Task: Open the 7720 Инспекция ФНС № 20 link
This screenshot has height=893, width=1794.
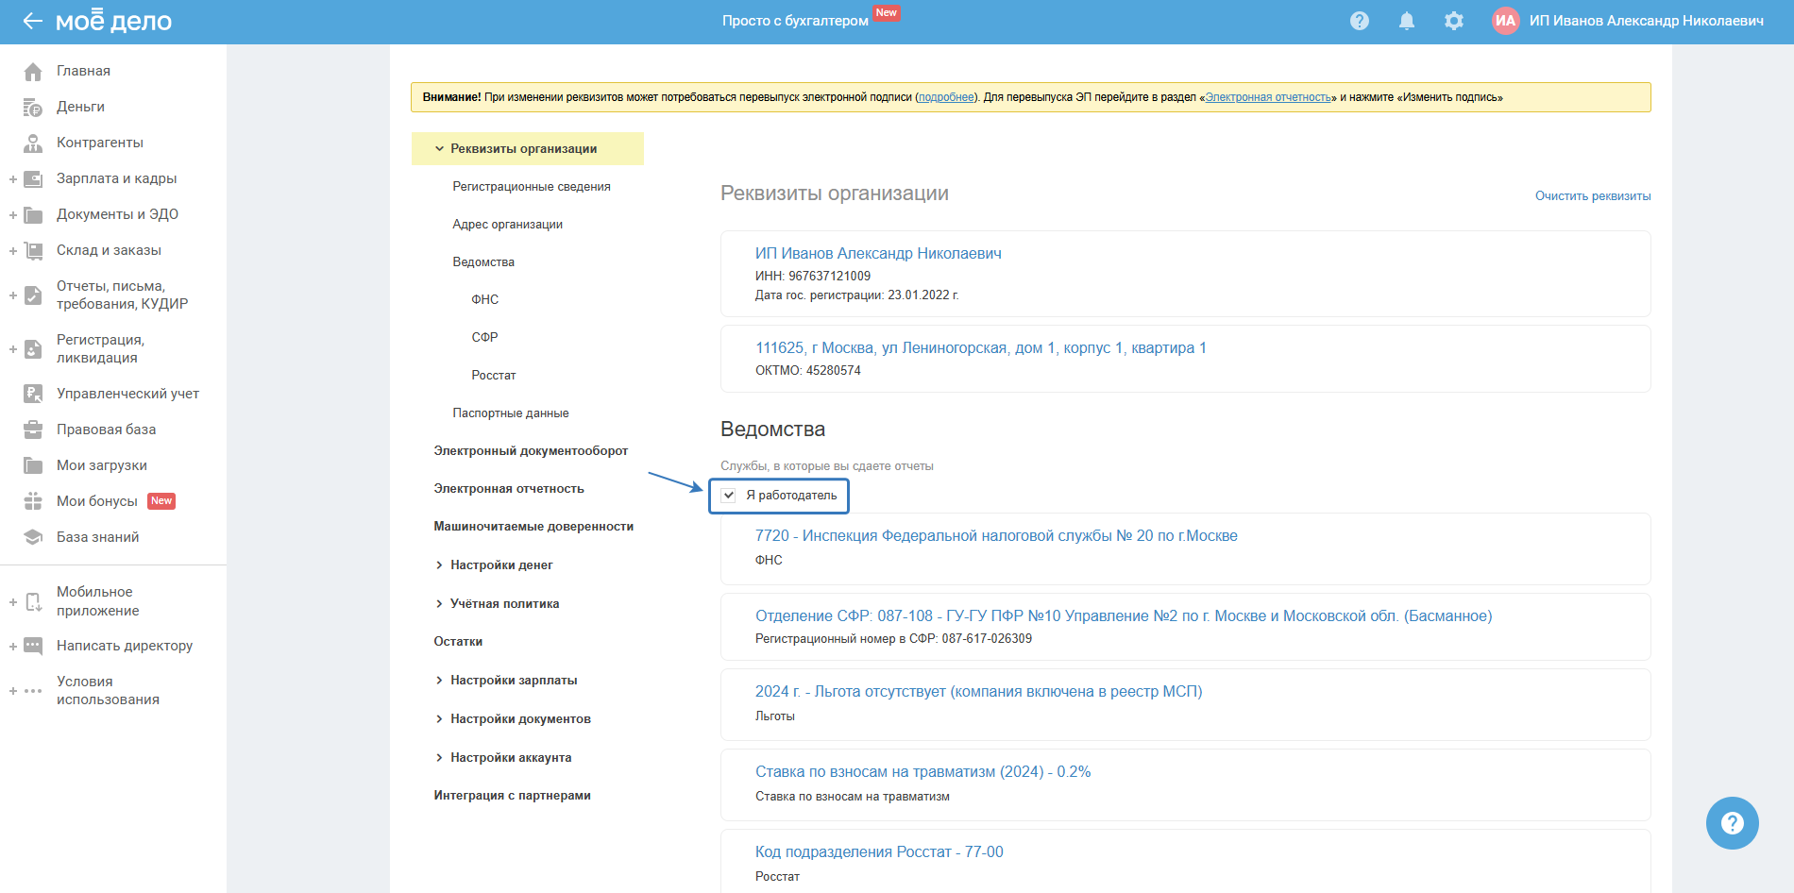Action: pos(996,536)
